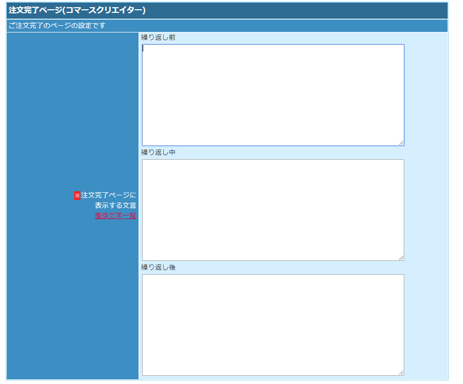Grab the 繰り返し前 textarea corner handle
The height and width of the screenshot is (384, 463).
coord(401,143)
